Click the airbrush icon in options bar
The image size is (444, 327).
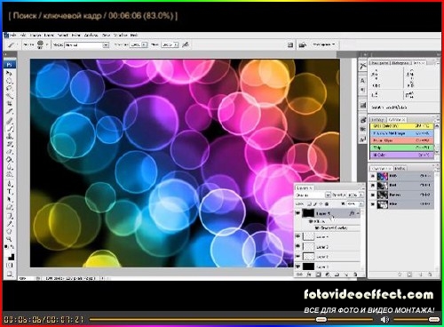tap(186, 44)
